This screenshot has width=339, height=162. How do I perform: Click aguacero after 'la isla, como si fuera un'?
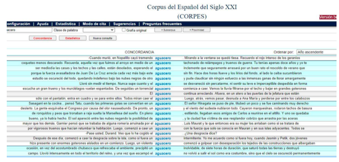tap(163, 139)
